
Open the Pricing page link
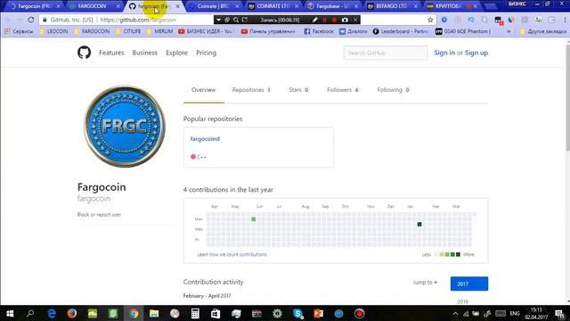tap(206, 53)
